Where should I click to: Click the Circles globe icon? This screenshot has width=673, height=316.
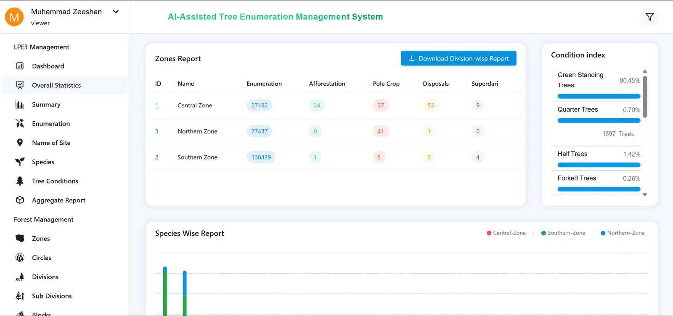(20, 258)
